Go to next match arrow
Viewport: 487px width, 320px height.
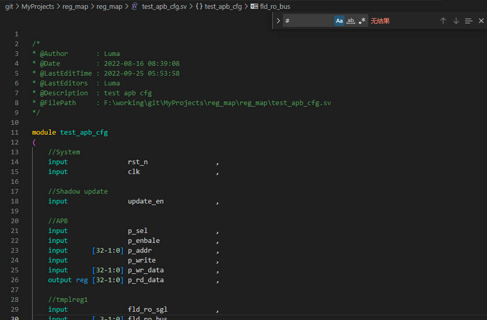click(456, 21)
